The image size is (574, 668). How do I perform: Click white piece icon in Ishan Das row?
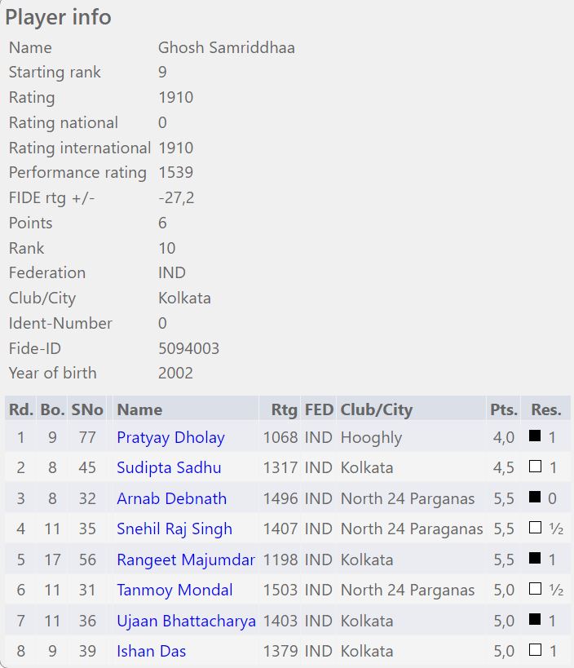535,650
